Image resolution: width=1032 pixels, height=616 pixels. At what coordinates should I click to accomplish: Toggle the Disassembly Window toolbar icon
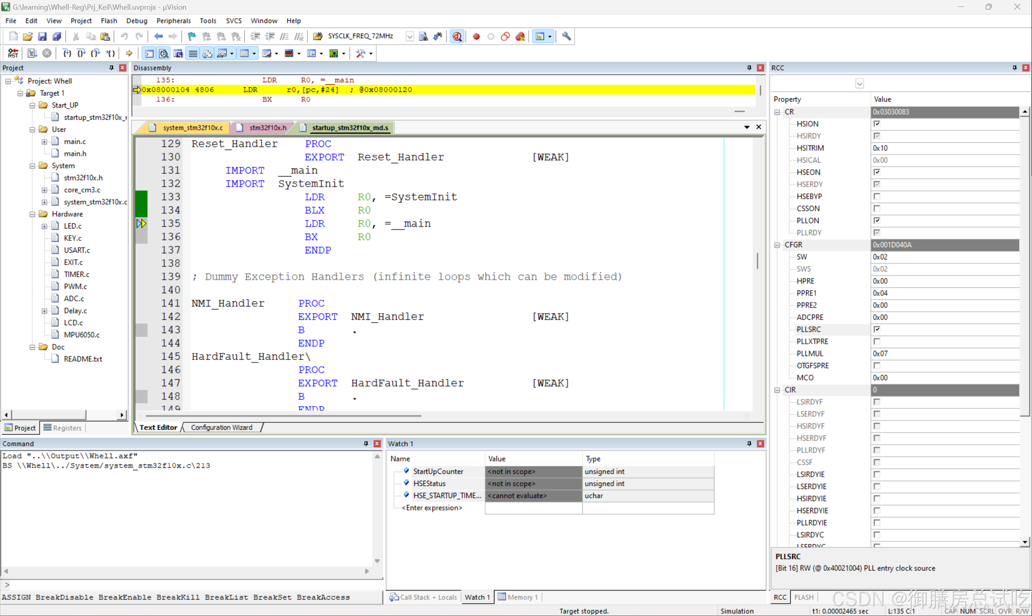click(x=164, y=53)
